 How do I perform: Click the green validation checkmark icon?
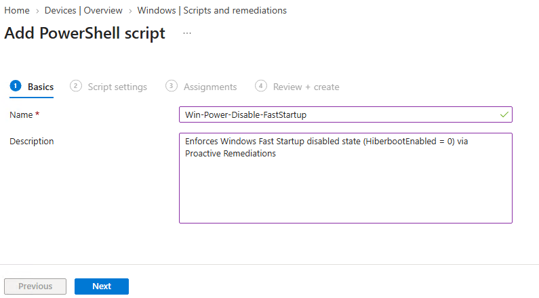[504, 114]
